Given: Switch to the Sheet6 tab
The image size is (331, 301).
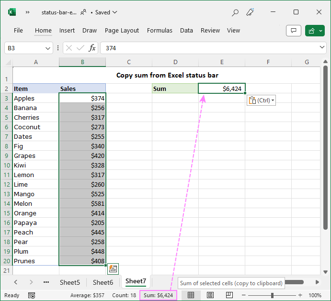Looking at the screenshot, I should (x=103, y=282).
